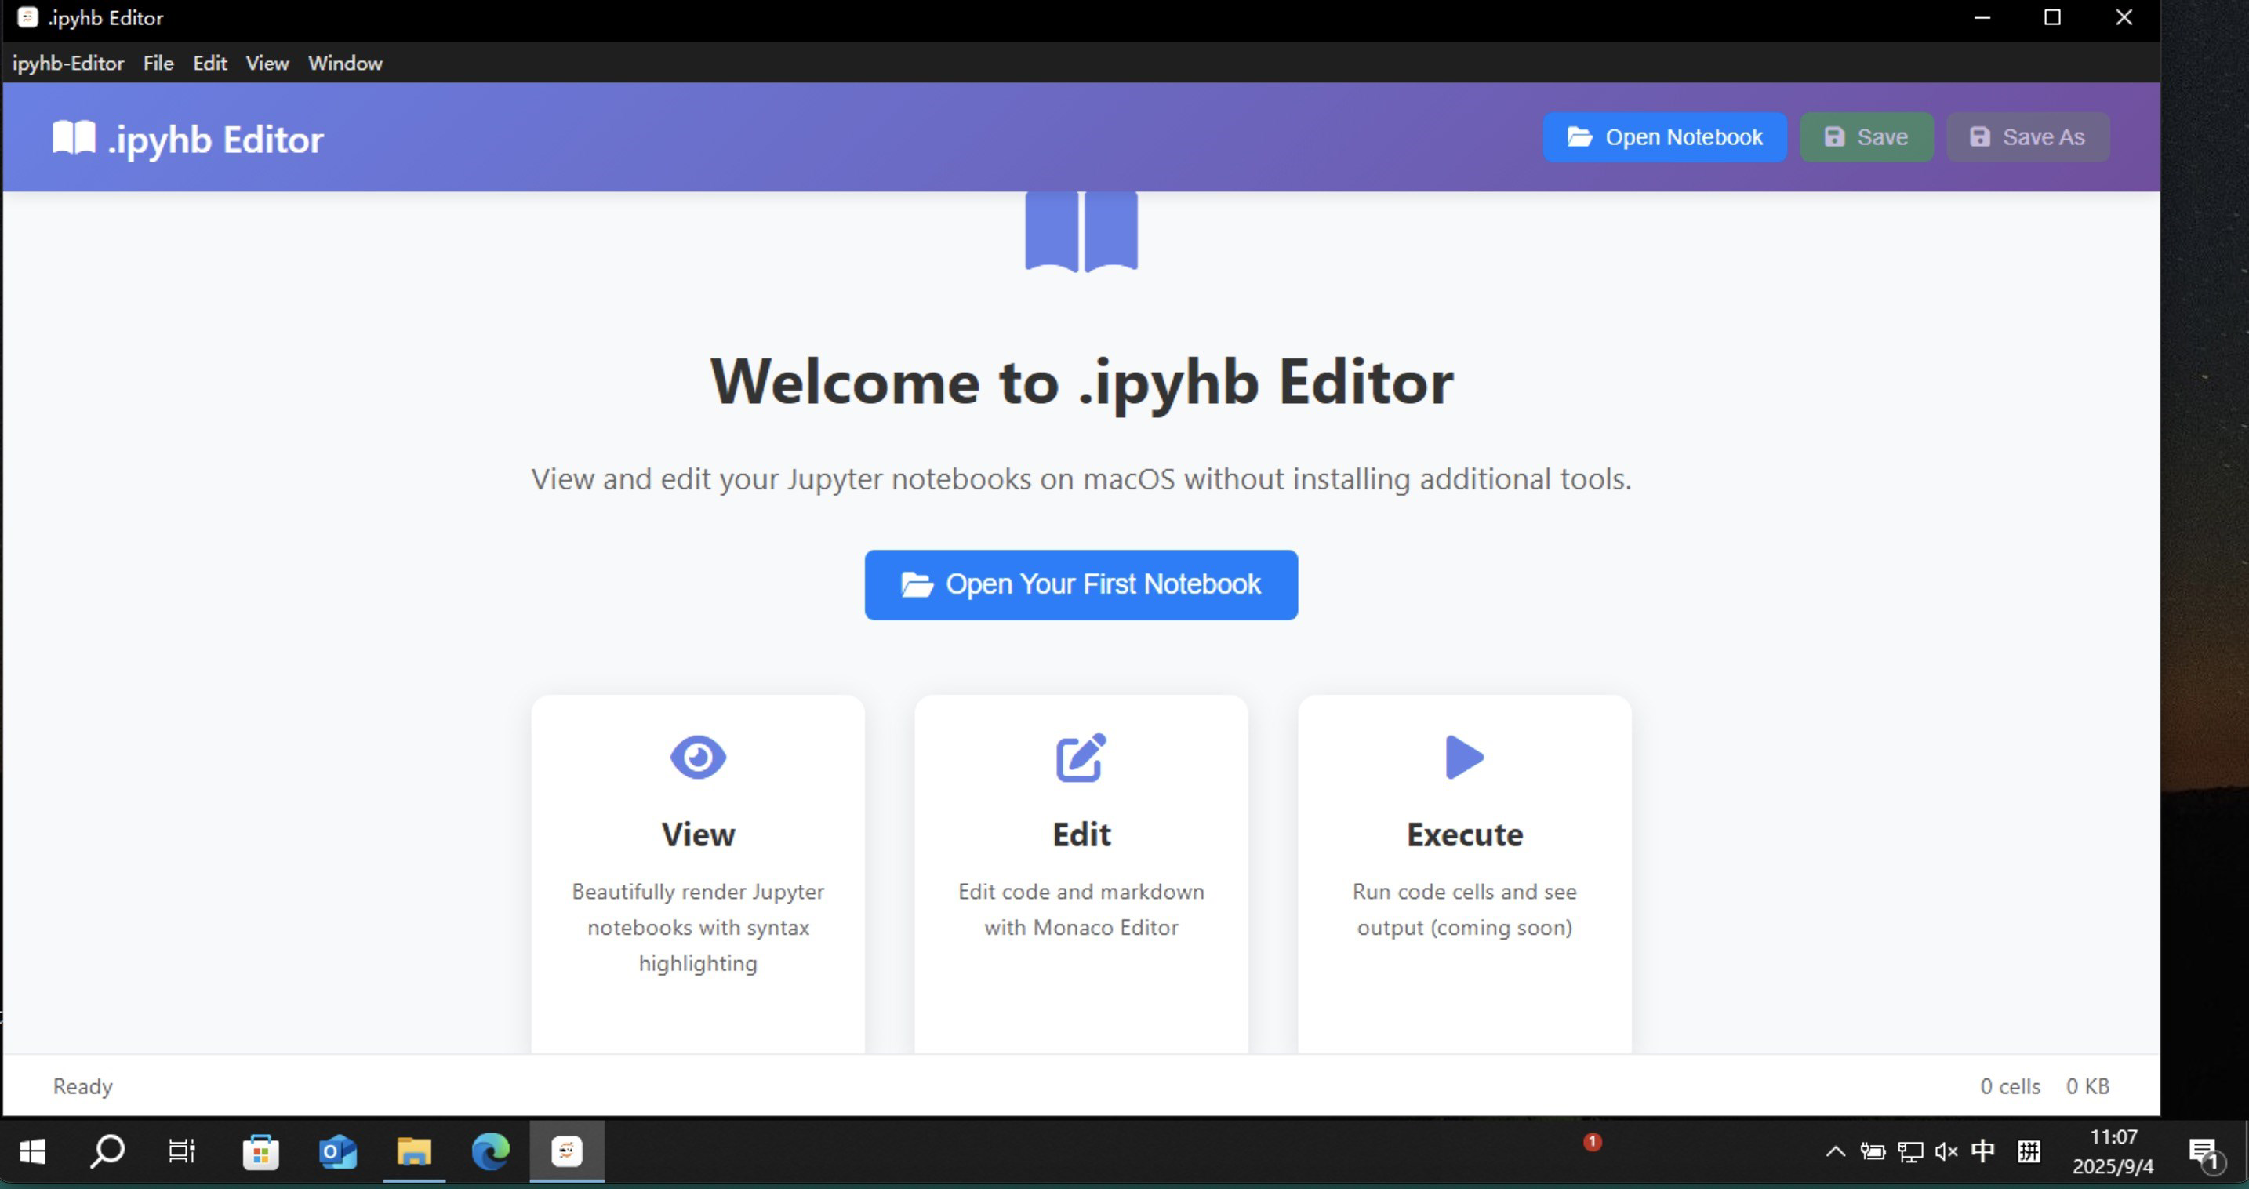This screenshot has width=2249, height=1189.
Task: Open File Explorer from the taskbar
Action: pos(413,1151)
